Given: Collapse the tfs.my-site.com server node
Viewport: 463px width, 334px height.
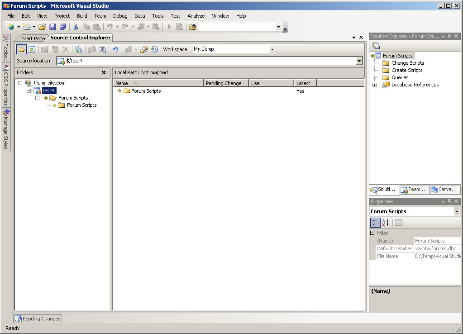Looking at the screenshot, I should pyautogui.click(x=20, y=83).
